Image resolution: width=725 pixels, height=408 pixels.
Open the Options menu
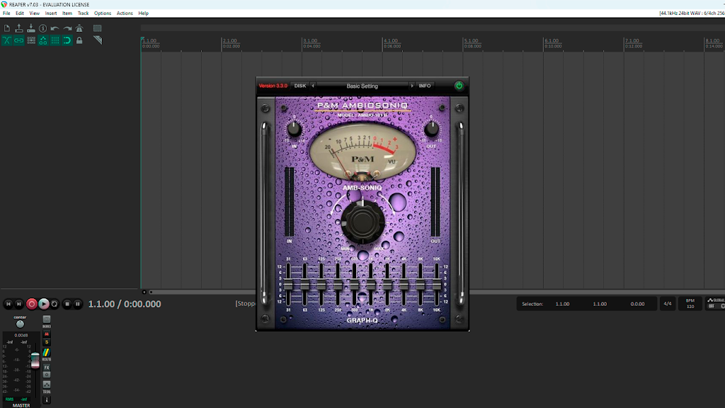coord(102,13)
